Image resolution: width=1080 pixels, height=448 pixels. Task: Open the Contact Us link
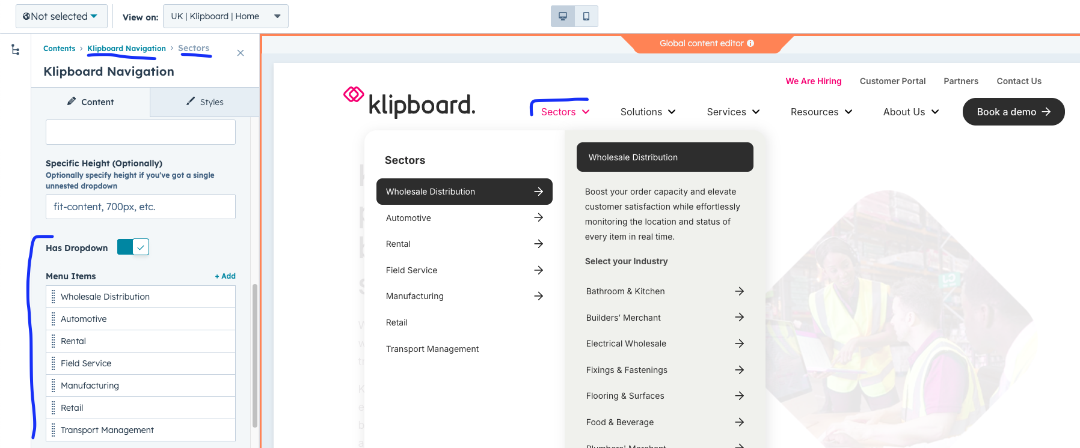click(1019, 81)
